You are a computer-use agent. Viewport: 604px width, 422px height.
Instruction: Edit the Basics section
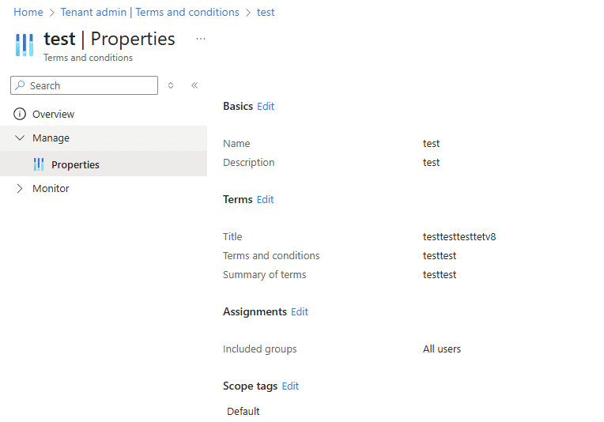point(266,106)
